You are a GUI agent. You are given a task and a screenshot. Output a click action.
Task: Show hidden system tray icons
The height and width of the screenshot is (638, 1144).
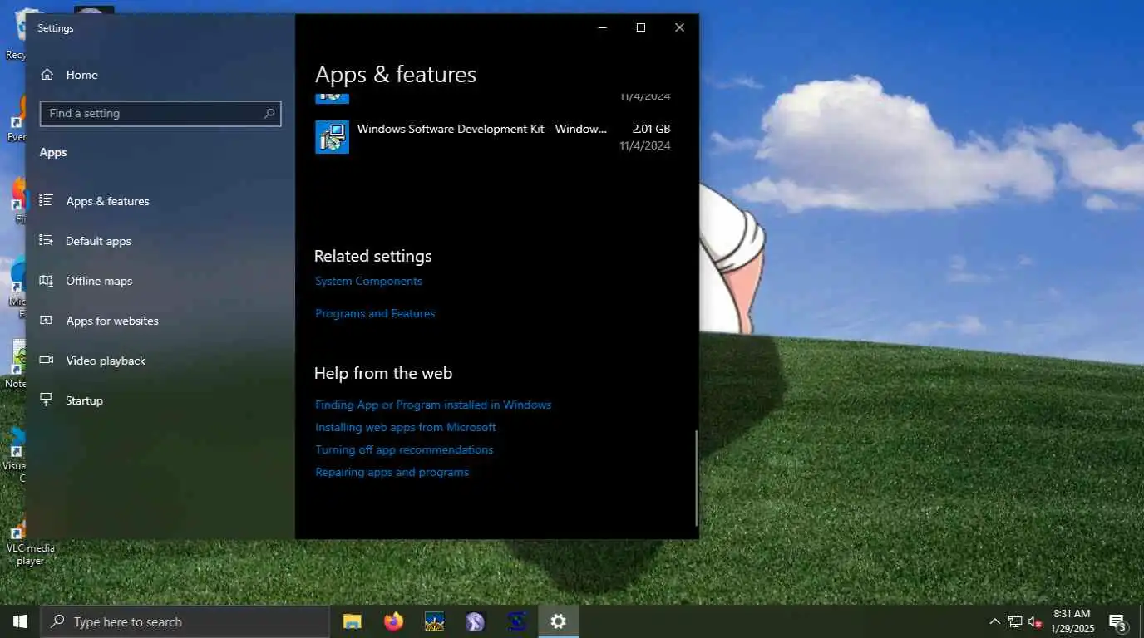click(994, 621)
